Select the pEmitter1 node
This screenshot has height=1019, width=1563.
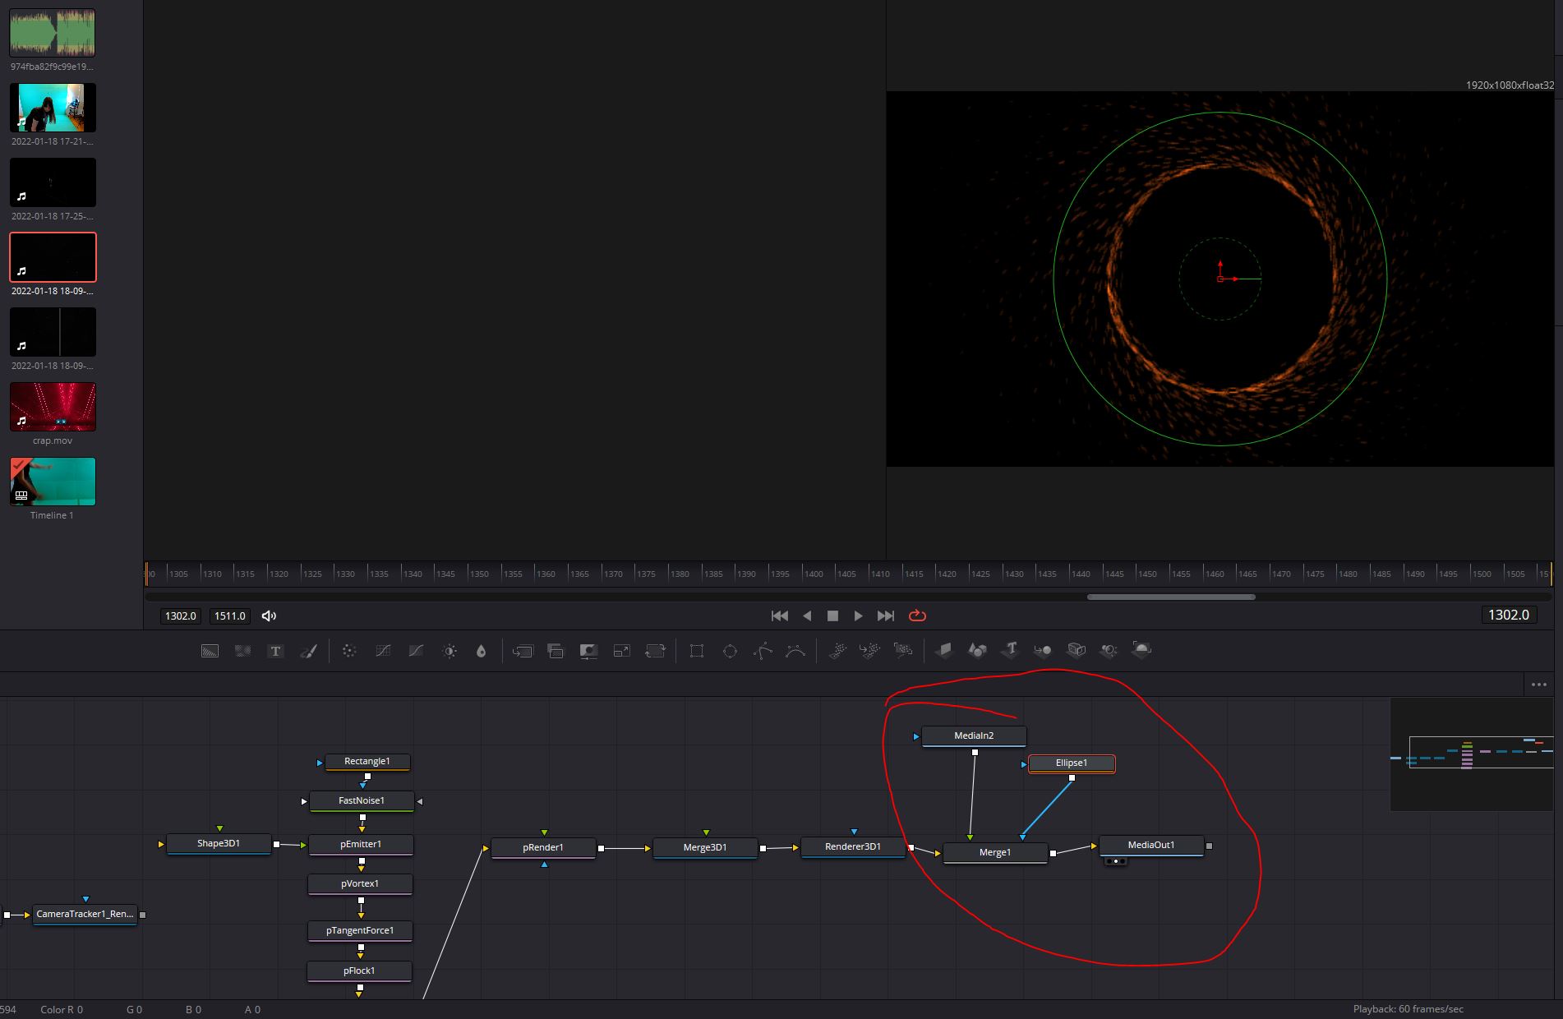click(x=361, y=845)
